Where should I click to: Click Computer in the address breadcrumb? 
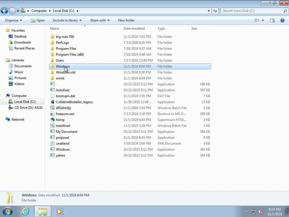point(39,11)
